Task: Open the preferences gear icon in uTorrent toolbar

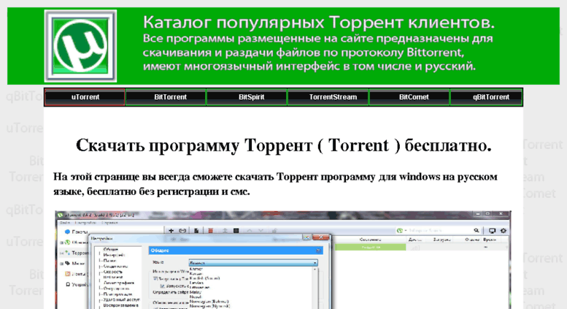Action: [x=504, y=231]
